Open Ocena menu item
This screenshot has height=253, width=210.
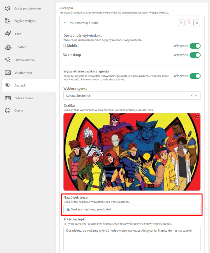click(x=19, y=111)
